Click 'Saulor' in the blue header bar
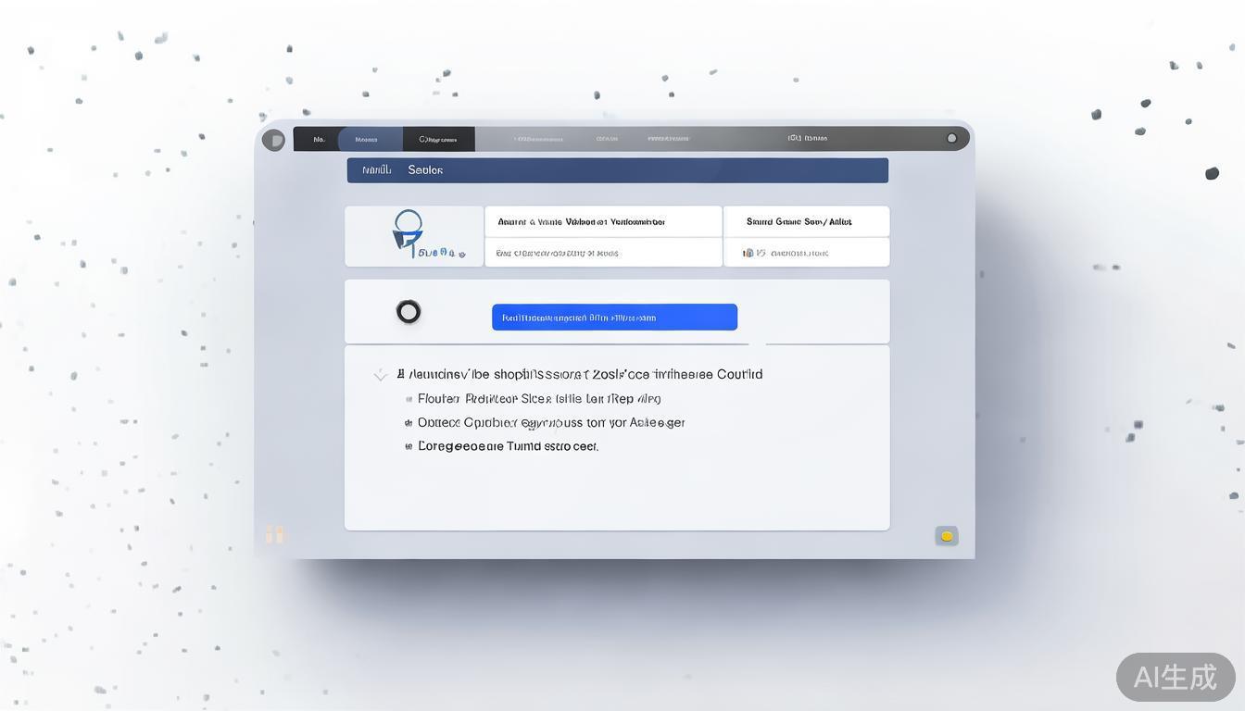This screenshot has width=1245, height=711. [425, 170]
